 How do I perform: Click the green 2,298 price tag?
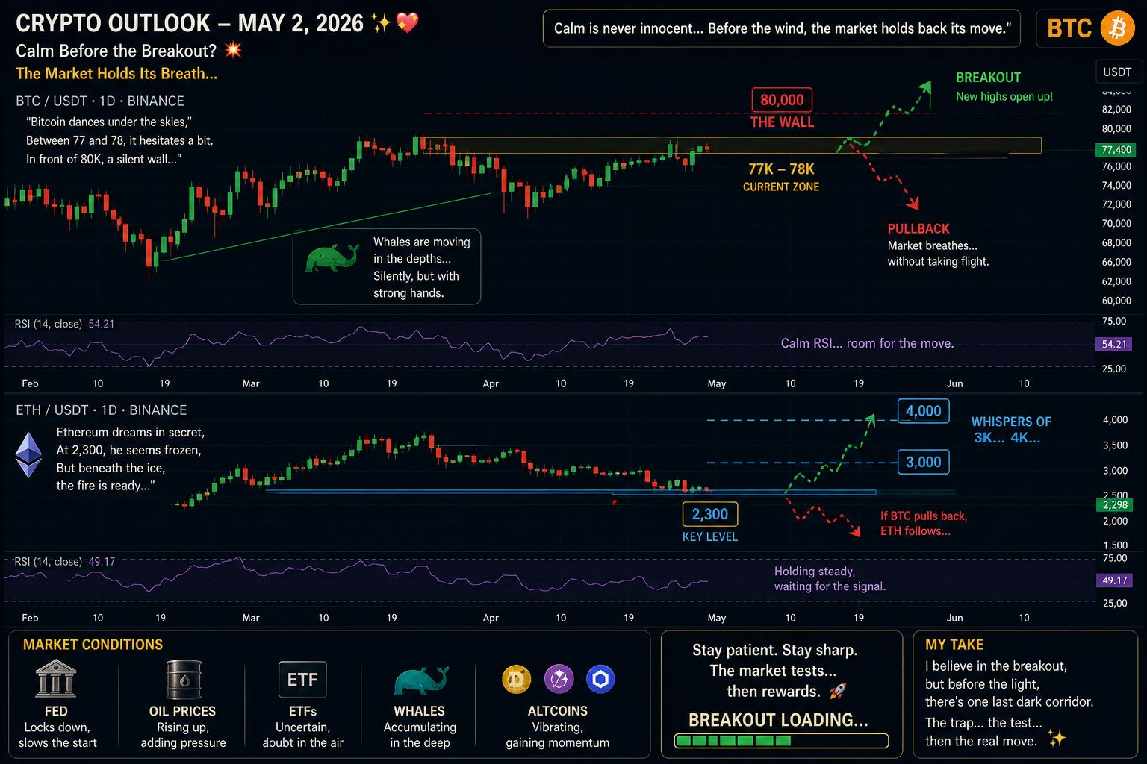coord(1115,505)
